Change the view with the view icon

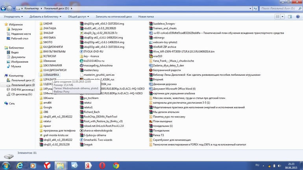(277, 16)
